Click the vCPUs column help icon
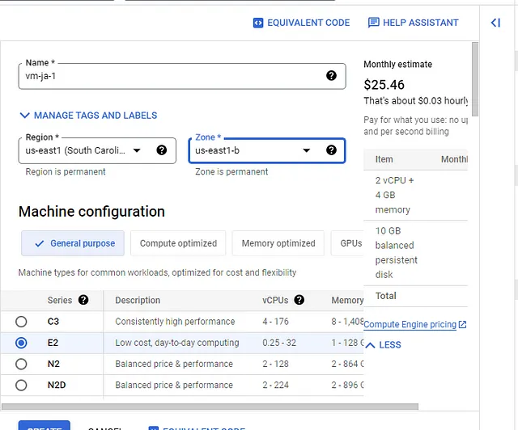Viewport: 518px width, 430px height. [299, 300]
